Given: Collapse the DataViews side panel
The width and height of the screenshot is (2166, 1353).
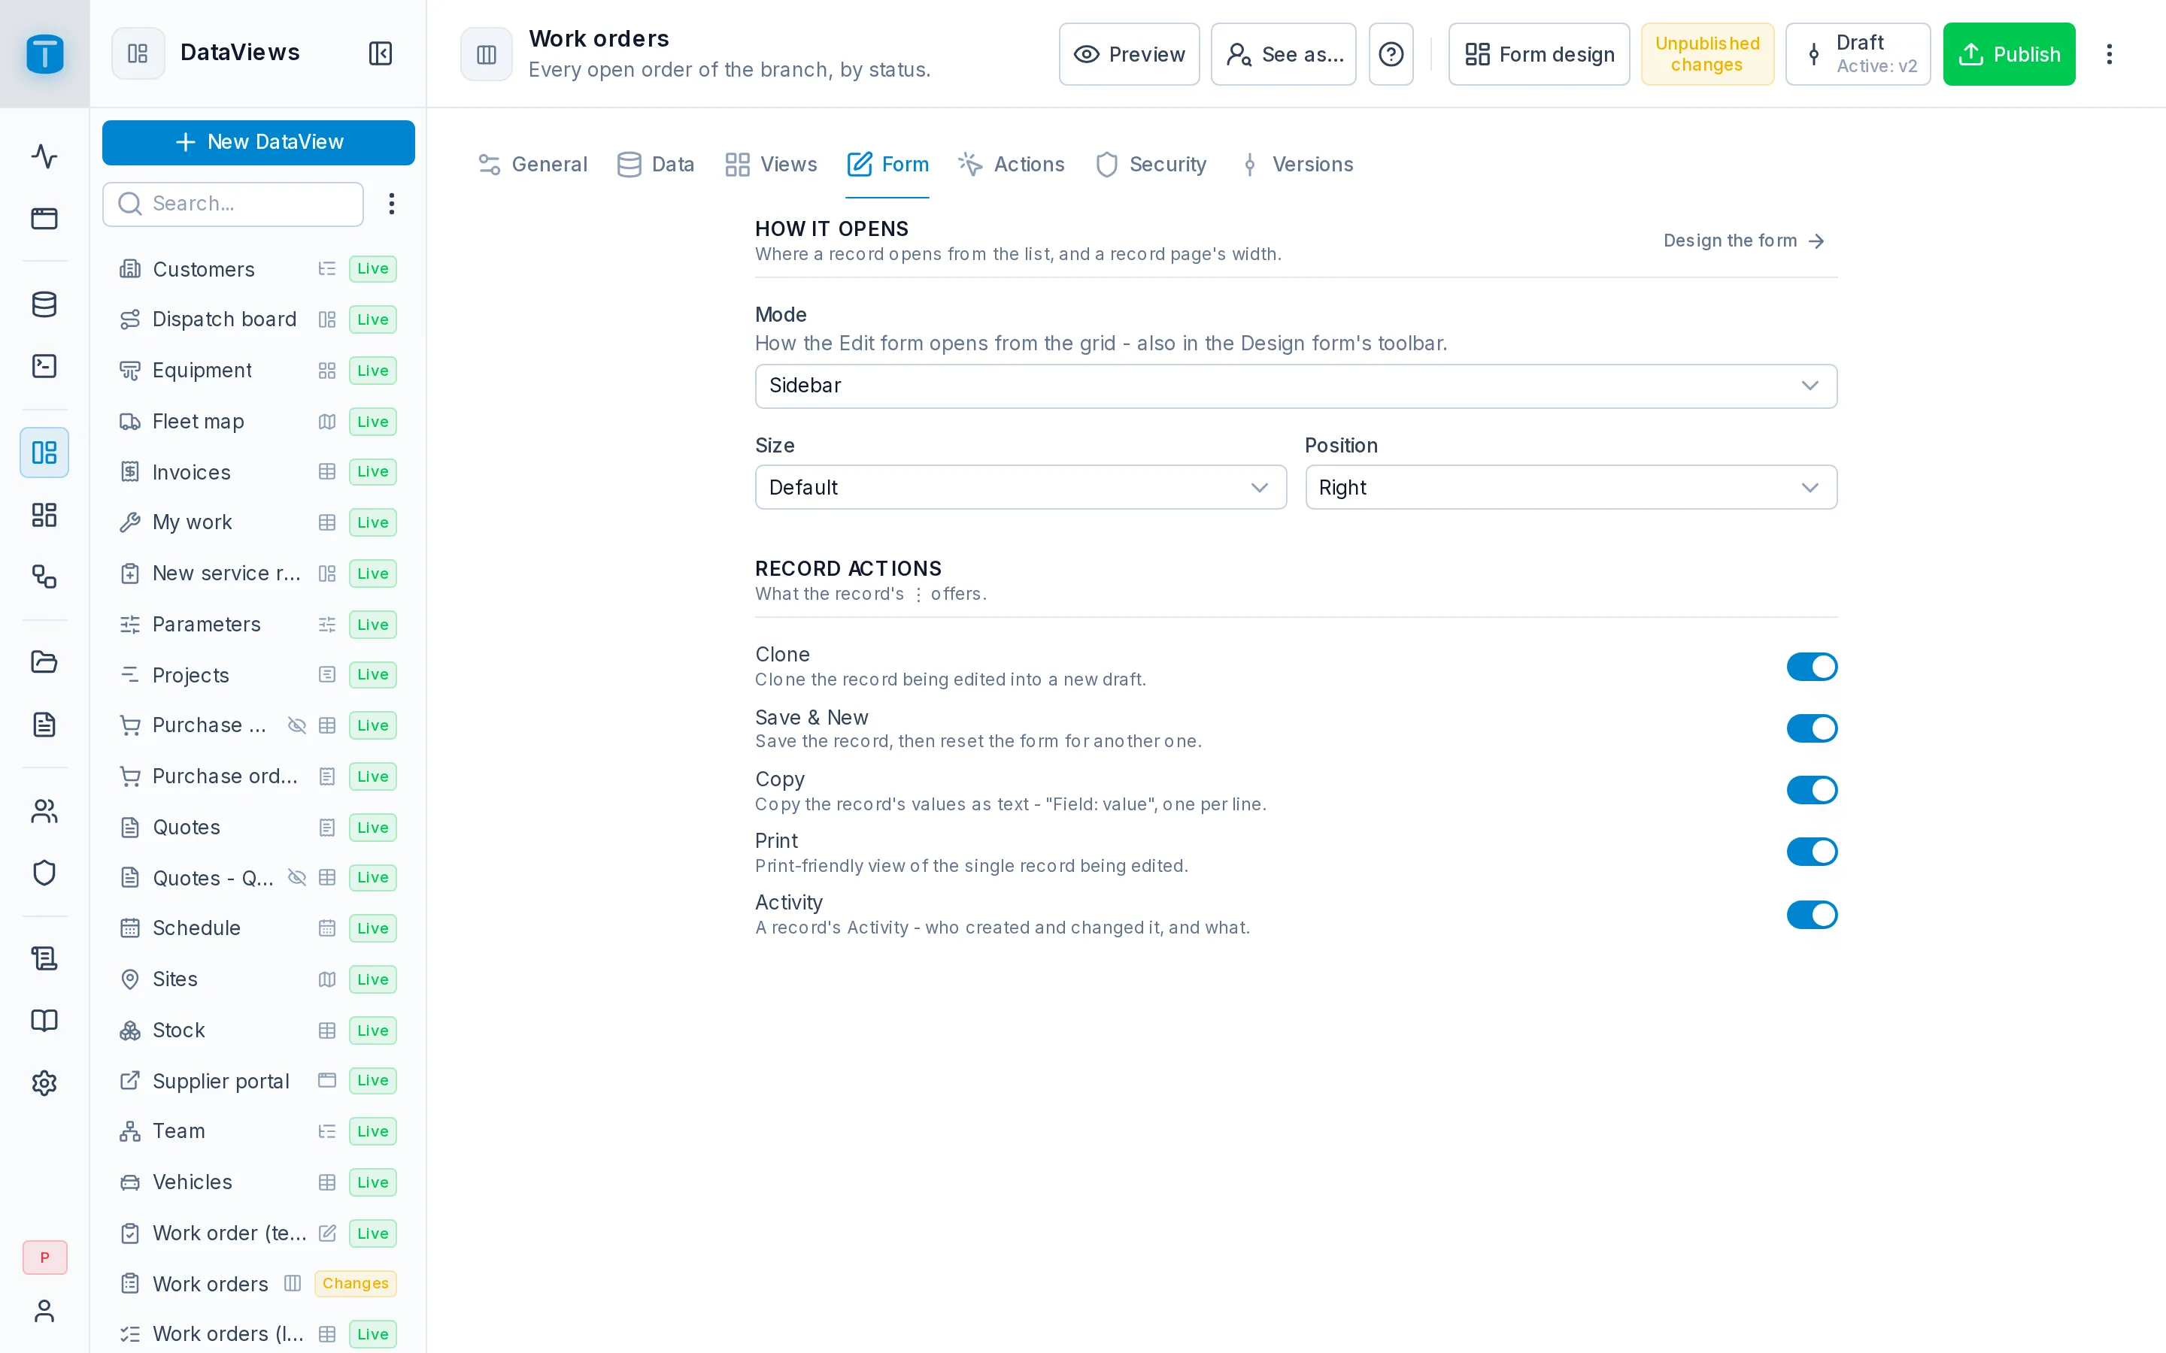Looking at the screenshot, I should 381,53.
